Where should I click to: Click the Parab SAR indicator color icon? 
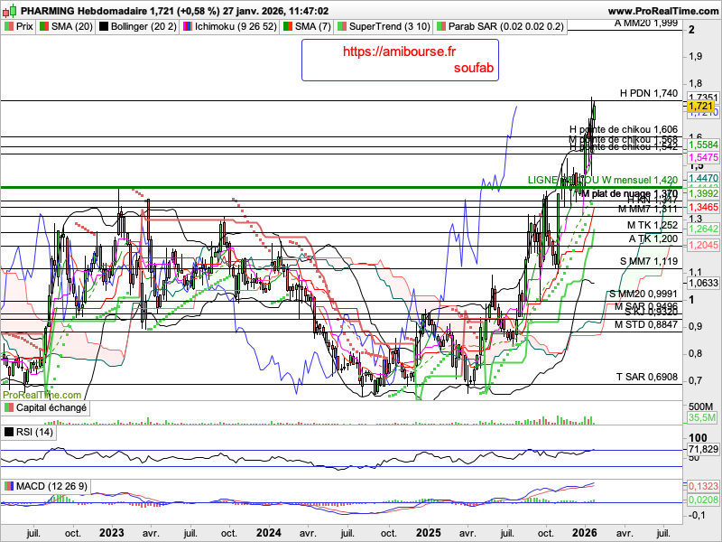[x=441, y=27]
